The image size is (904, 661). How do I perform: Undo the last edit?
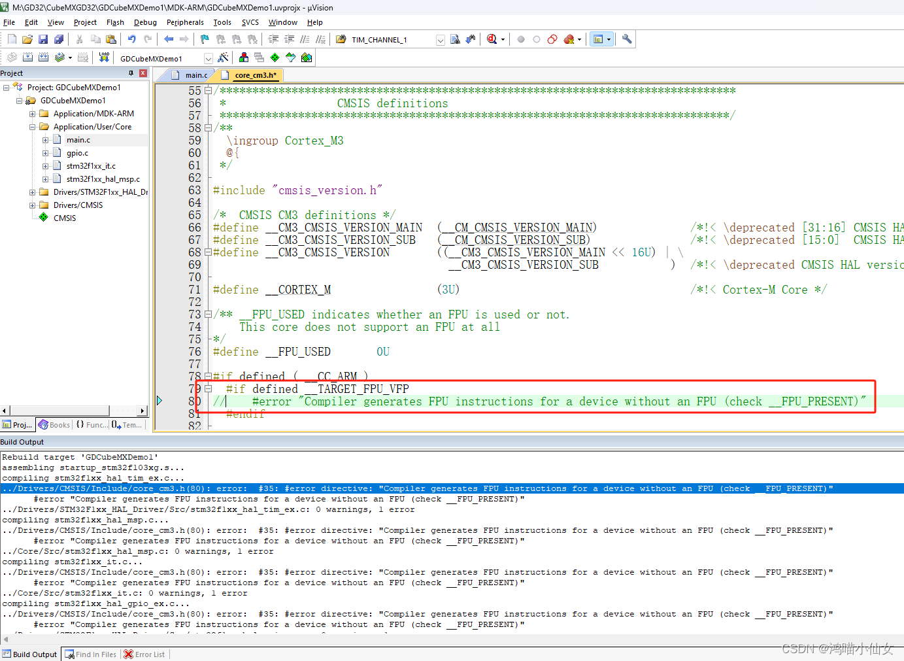(132, 39)
